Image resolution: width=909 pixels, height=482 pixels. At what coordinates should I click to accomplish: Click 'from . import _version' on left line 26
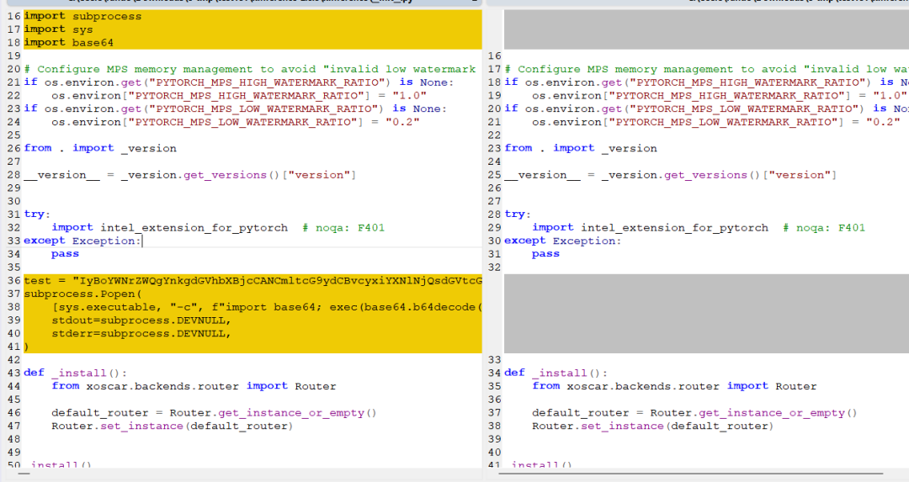pyautogui.click(x=100, y=148)
